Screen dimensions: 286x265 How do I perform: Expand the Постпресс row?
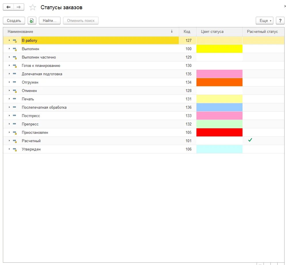pyautogui.click(x=9, y=116)
